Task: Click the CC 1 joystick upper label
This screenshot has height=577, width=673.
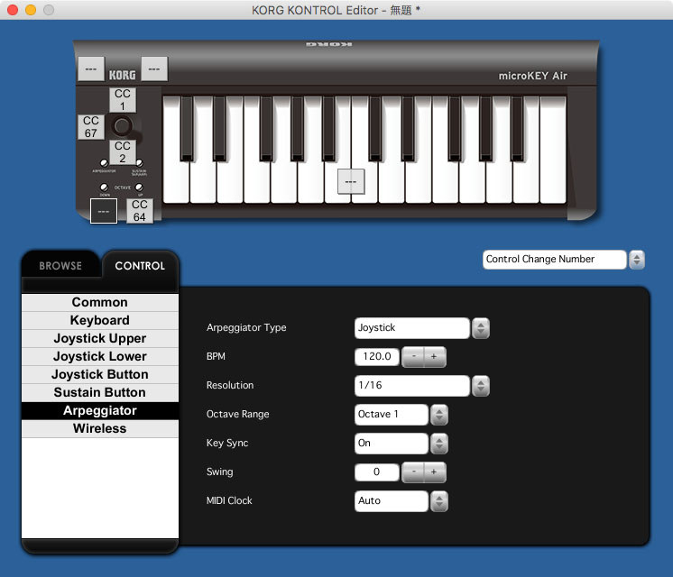Action: click(x=123, y=99)
